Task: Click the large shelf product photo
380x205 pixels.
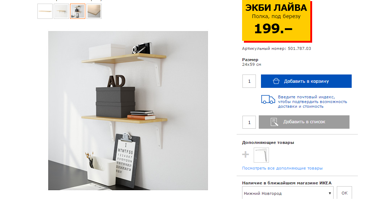Action: 128,111
